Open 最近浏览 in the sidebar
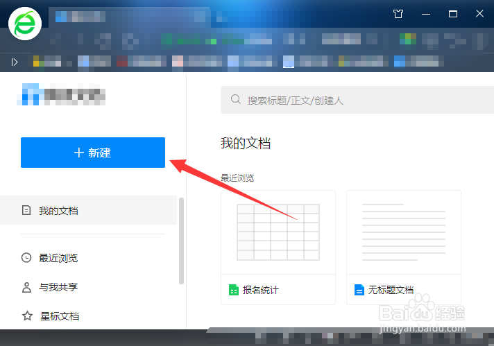Screen dimensions: 494x346 coord(58,258)
